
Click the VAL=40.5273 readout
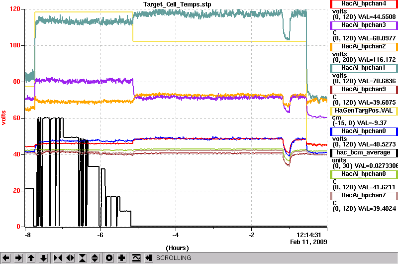click(x=377, y=144)
